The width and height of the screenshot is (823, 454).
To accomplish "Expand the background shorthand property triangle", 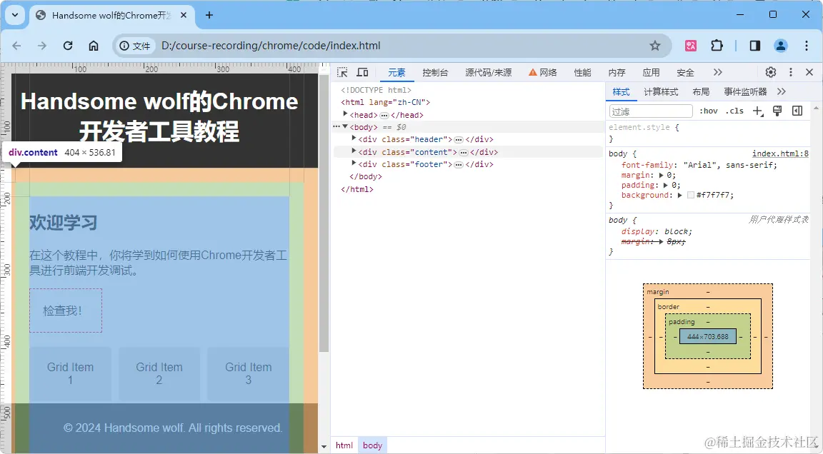I will point(679,195).
